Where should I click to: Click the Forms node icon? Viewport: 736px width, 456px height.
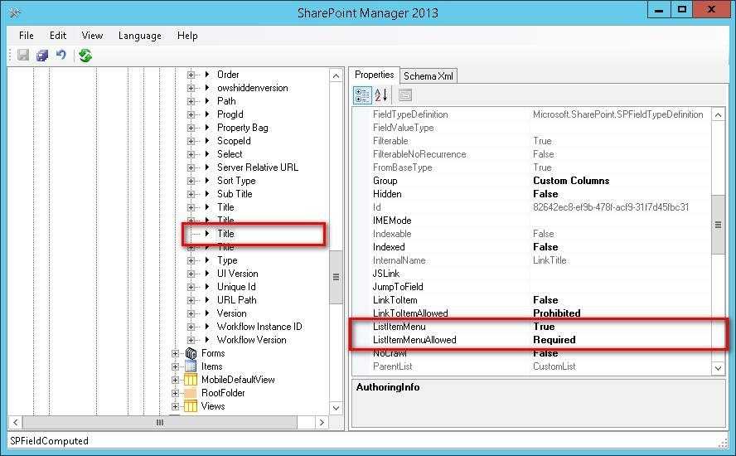click(x=191, y=353)
